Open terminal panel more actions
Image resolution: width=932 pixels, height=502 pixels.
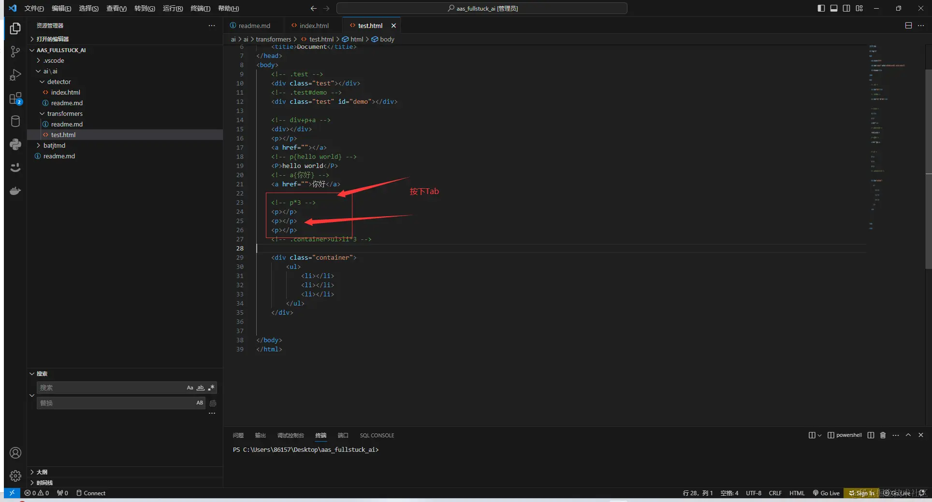(x=896, y=435)
